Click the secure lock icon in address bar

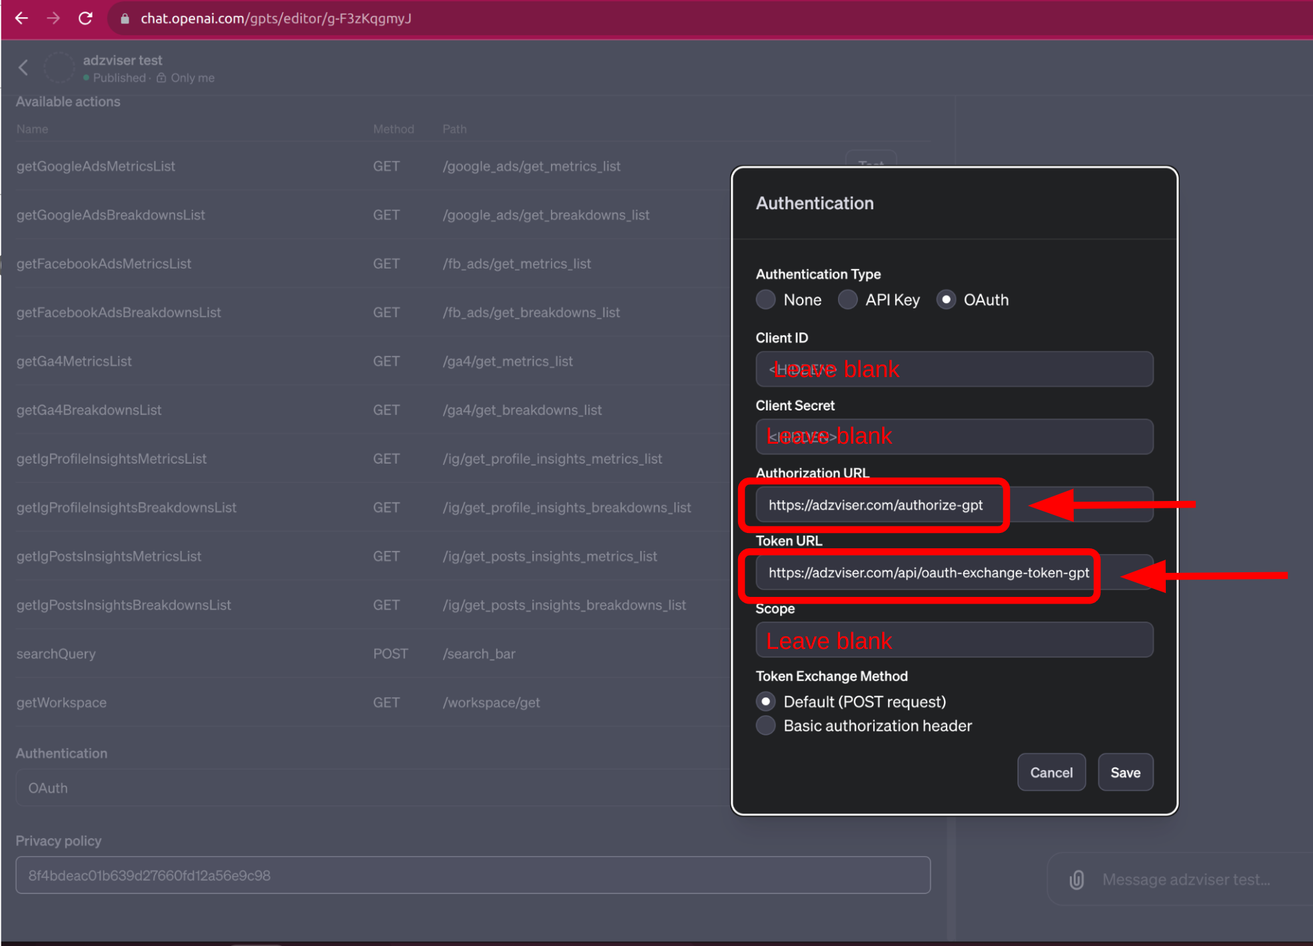pyautogui.click(x=127, y=17)
